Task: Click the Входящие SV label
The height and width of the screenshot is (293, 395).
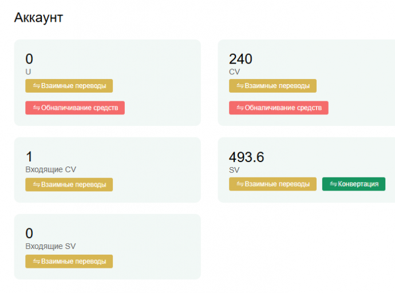Action: point(50,246)
